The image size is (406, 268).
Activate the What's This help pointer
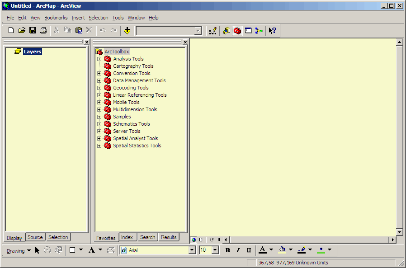point(272,31)
